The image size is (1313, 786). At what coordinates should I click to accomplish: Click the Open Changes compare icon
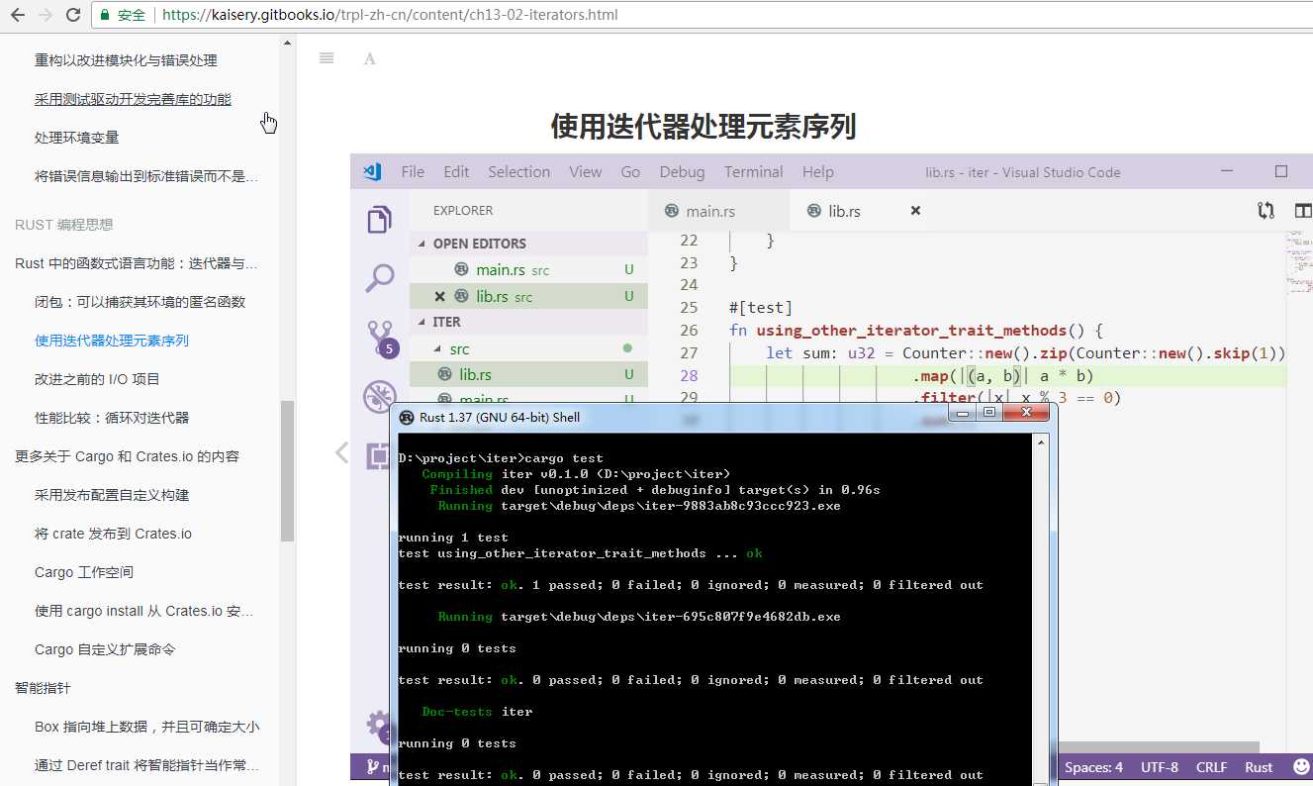(1266, 210)
